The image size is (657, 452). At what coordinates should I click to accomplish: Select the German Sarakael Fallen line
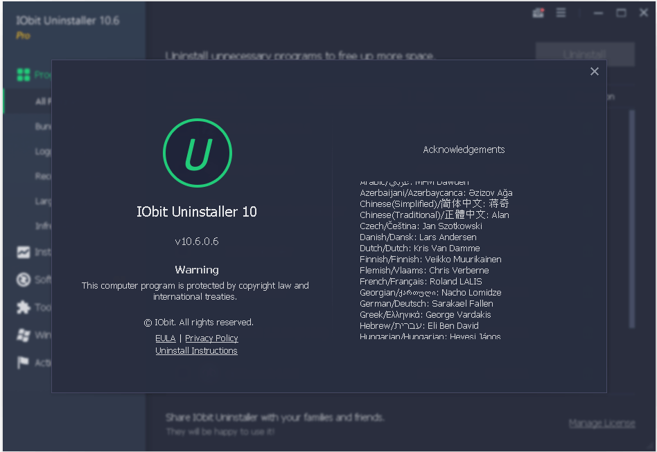[426, 304]
